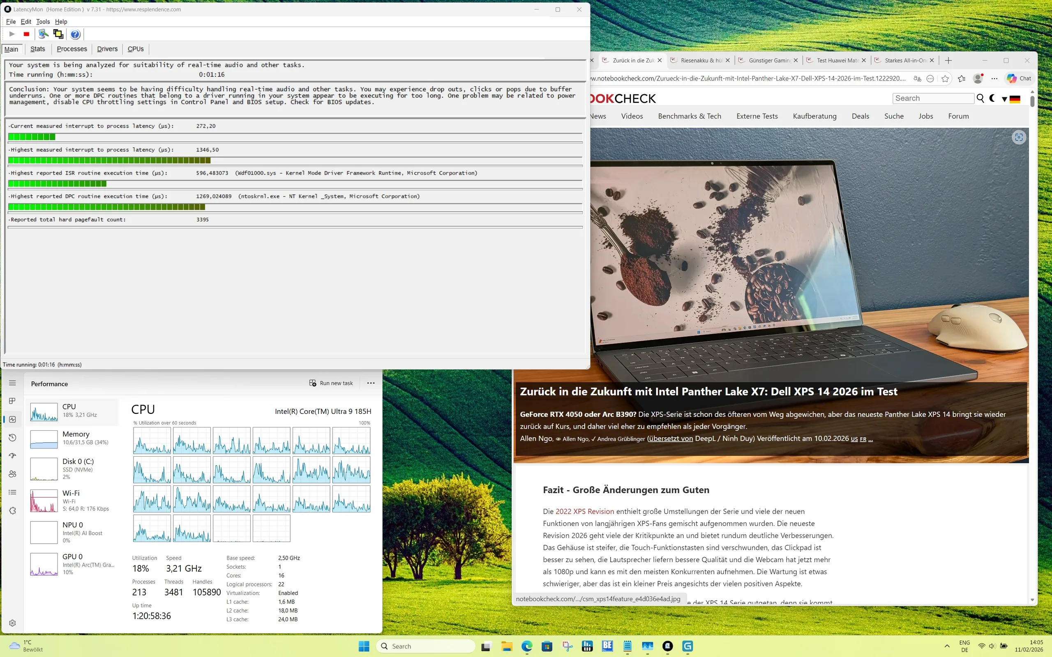Switch to the Drivers tab in LatencyMon

(x=107, y=49)
